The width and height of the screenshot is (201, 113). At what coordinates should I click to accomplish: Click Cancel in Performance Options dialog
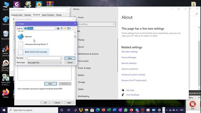pyautogui.click(x=57, y=103)
